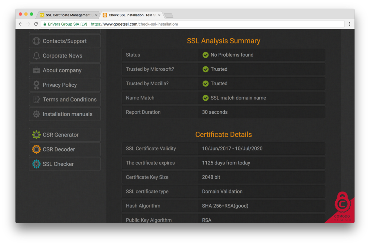This screenshot has width=370, height=245.
Task: Click the checkmark beside SSL match domain name
Action: tap(206, 98)
